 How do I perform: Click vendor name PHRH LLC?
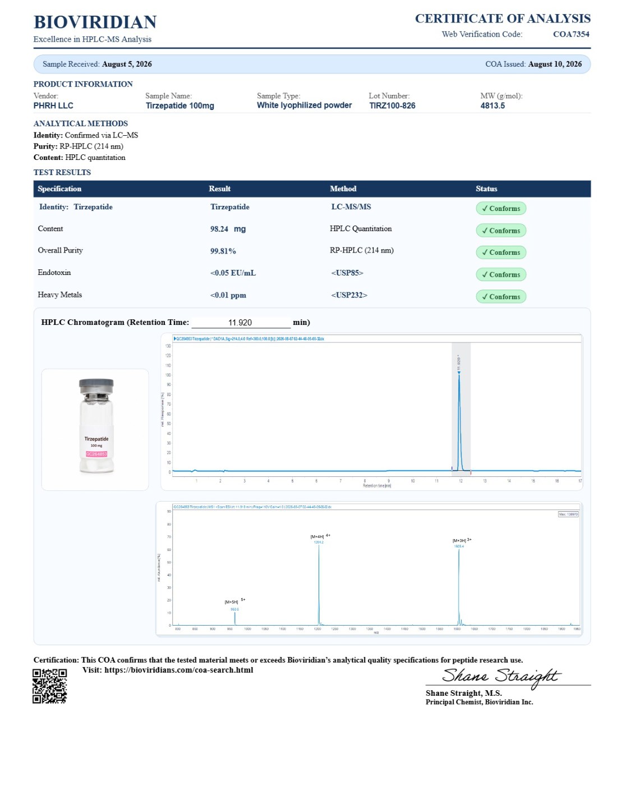pos(53,105)
